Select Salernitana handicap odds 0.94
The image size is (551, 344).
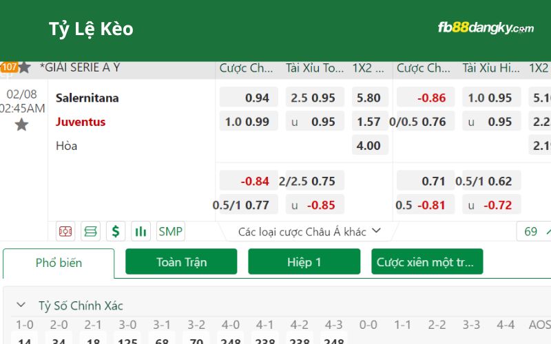(249, 97)
